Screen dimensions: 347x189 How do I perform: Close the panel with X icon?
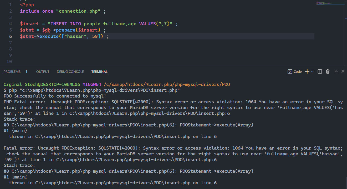[x=343, y=71]
